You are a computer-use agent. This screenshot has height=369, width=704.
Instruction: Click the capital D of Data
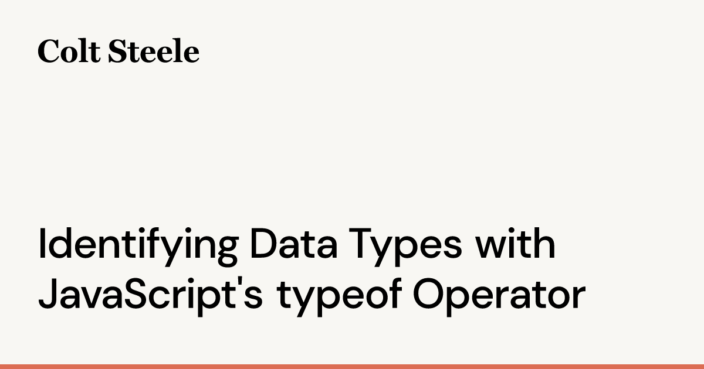pyautogui.click(x=263, y=245)
